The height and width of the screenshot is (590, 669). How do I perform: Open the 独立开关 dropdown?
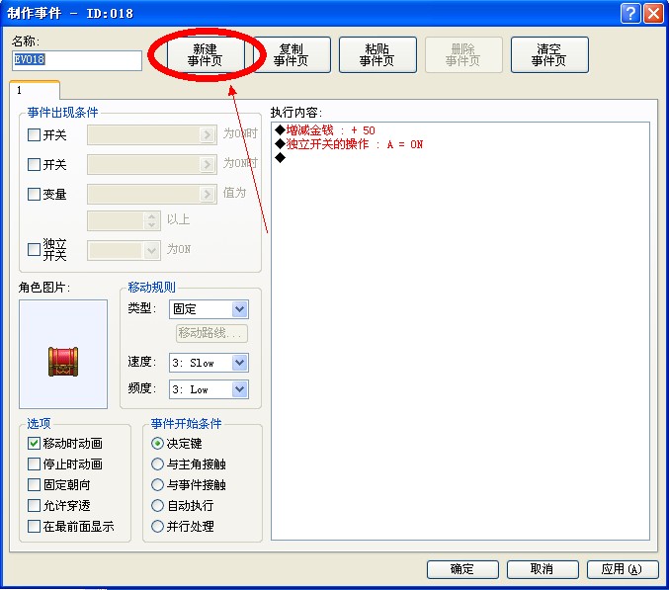(x=124, y=250)
